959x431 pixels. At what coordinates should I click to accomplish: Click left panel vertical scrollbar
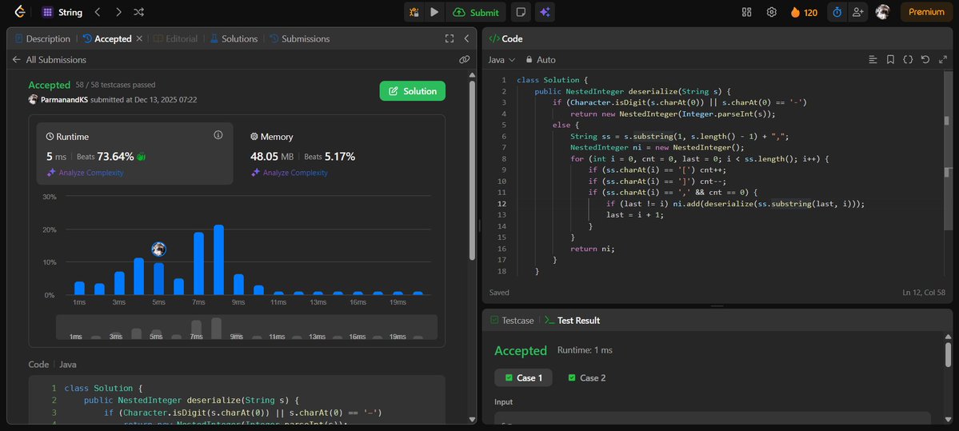pyautogui.click(x=472, y=171)
